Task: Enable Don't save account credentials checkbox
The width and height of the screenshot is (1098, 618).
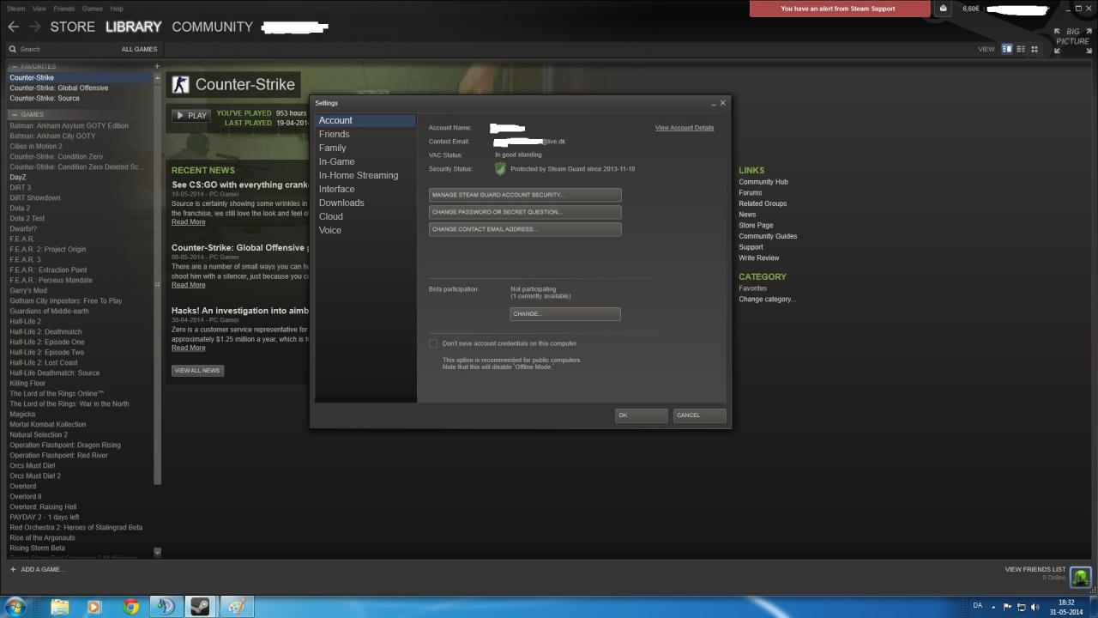Action: pos(433,343)
